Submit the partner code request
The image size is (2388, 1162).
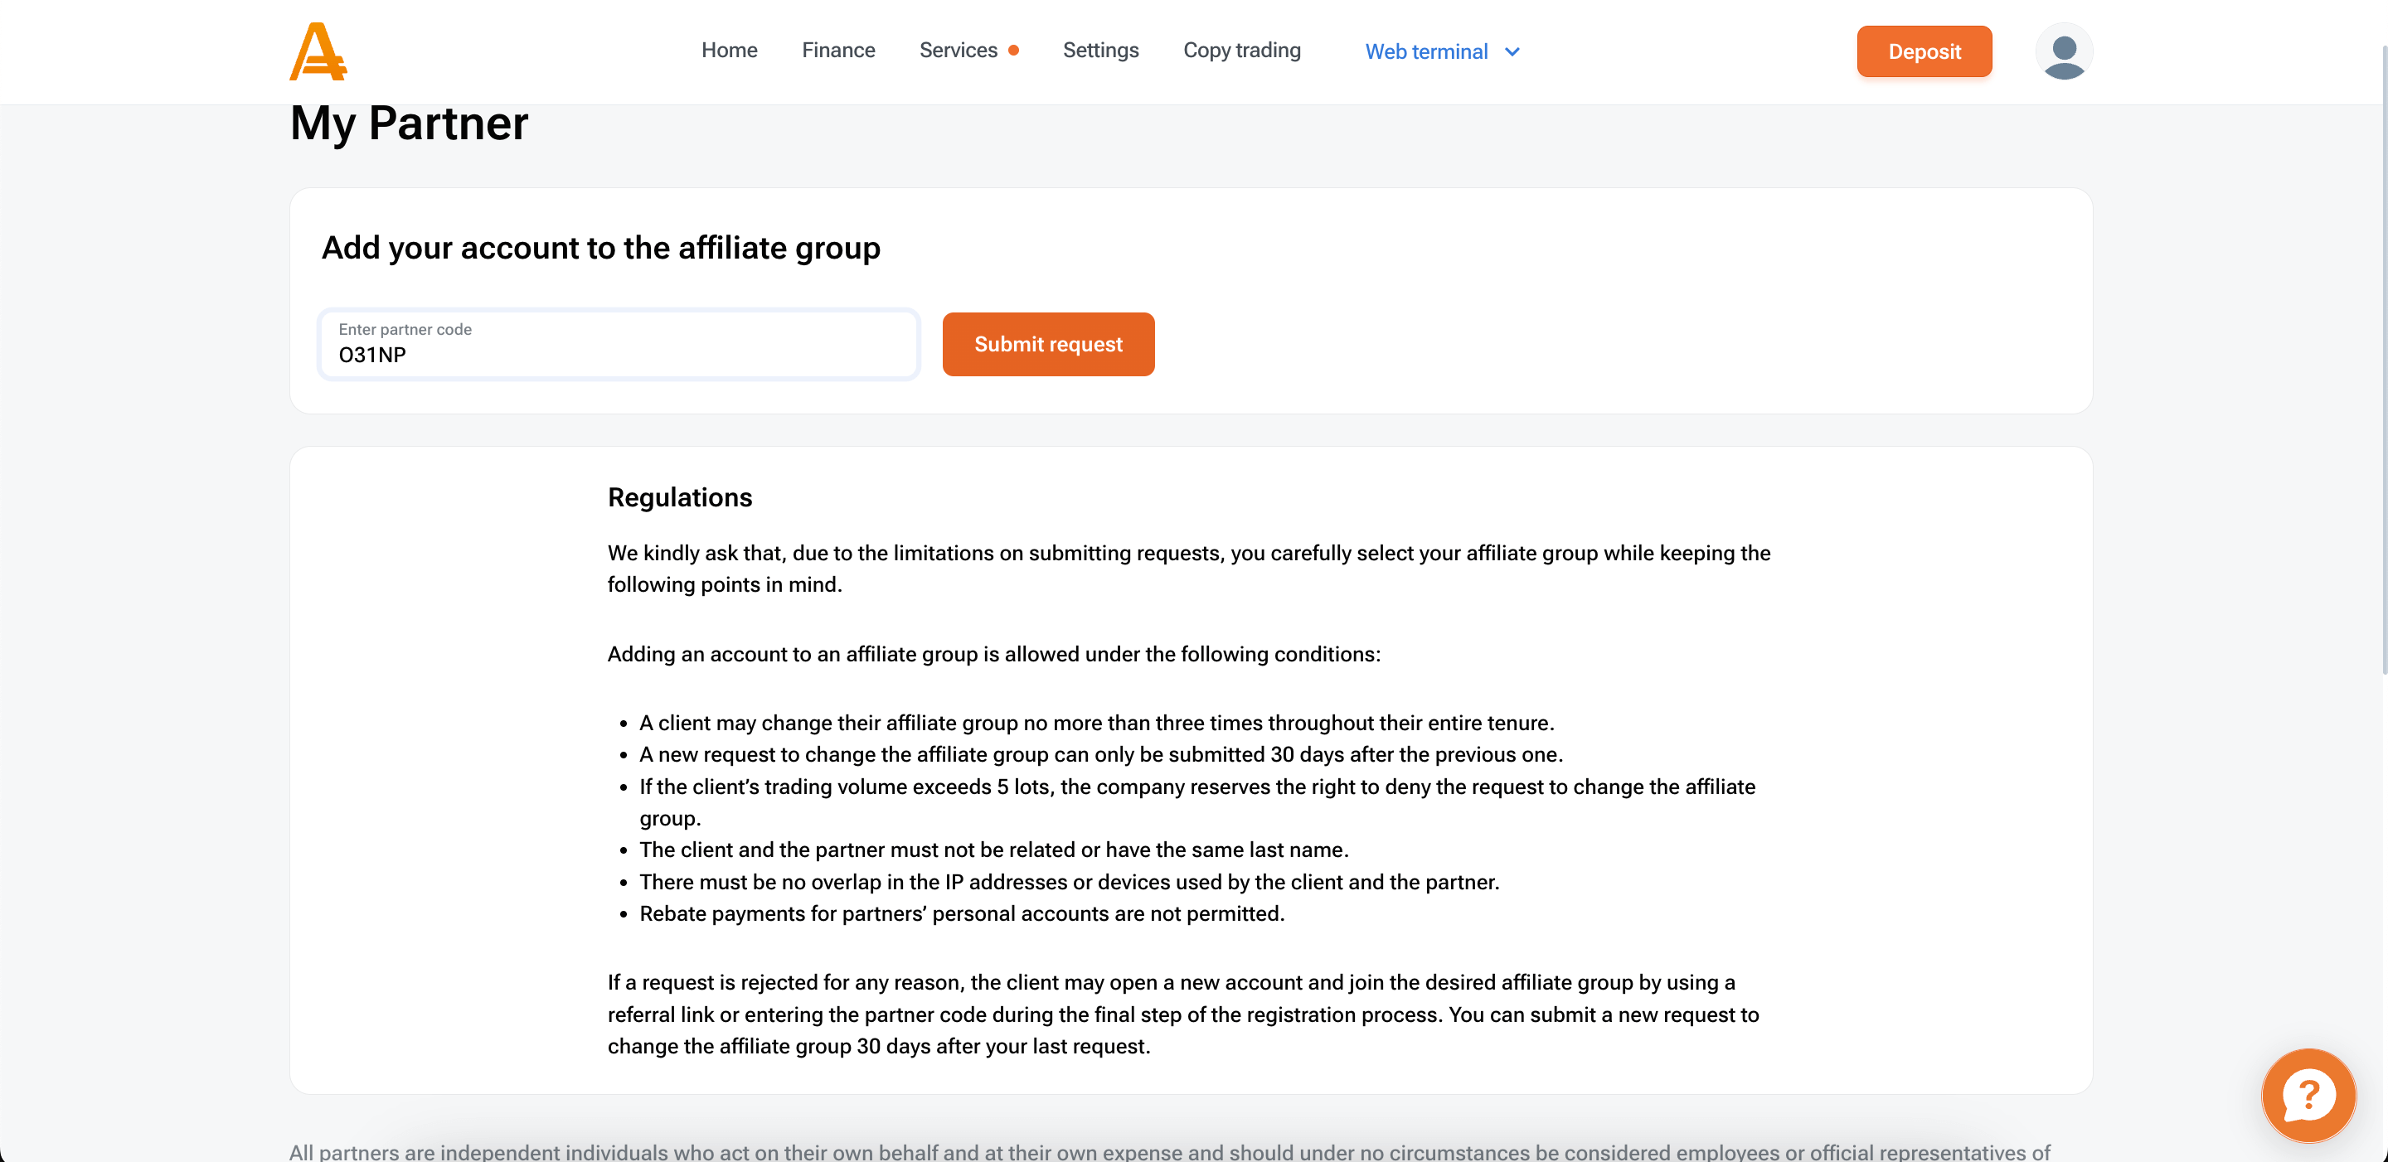pos(1047,344)
